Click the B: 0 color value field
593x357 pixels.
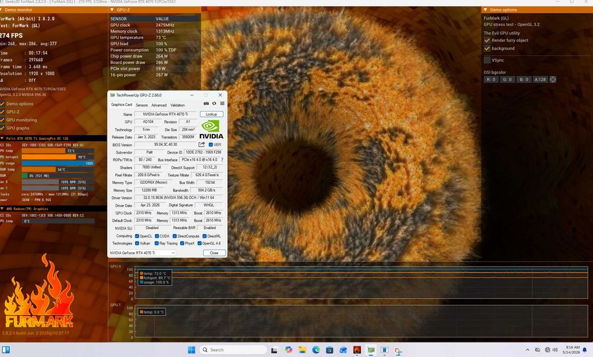click(524, 79)
